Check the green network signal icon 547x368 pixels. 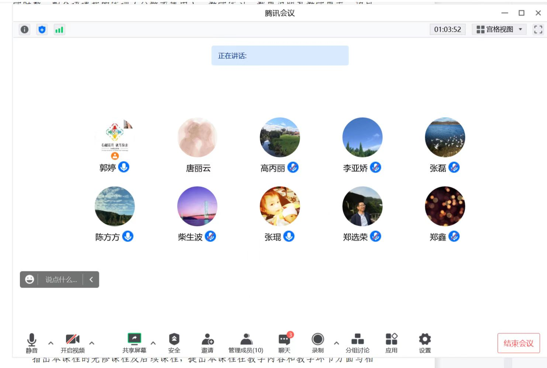[59, 29]
